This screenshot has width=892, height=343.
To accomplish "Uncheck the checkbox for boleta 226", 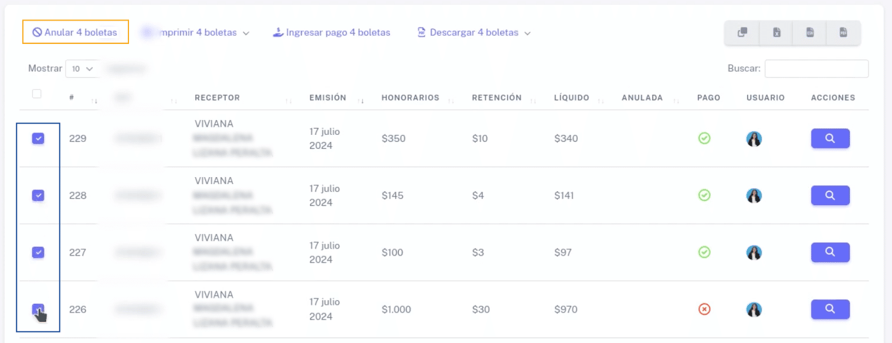I will click(x=38, y=309).
